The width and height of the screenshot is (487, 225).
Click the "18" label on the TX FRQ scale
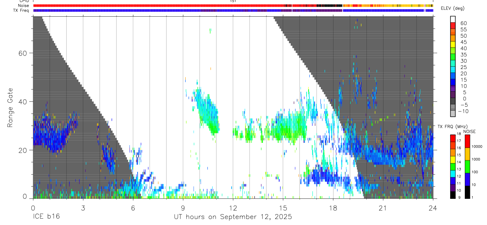click(x=459, y=134)
